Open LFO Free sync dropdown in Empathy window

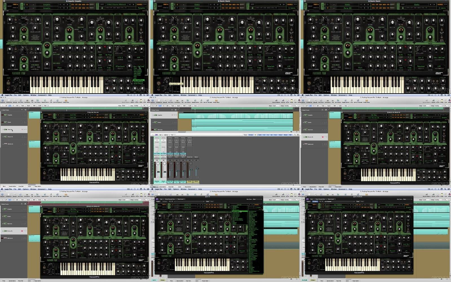coord(109,68)
